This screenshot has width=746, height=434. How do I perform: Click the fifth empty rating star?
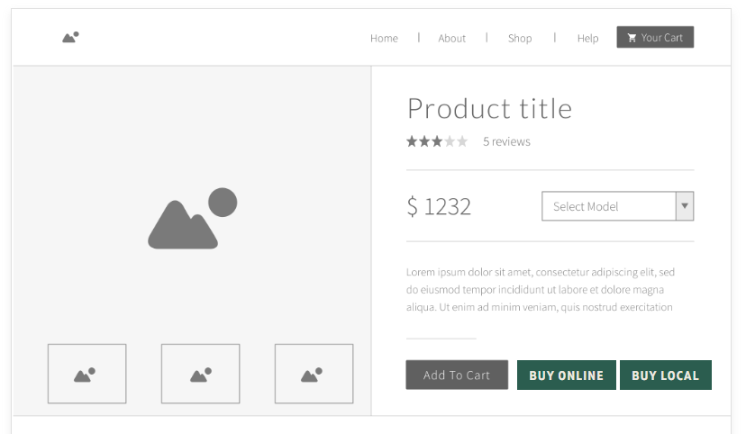tap(462, 141)
